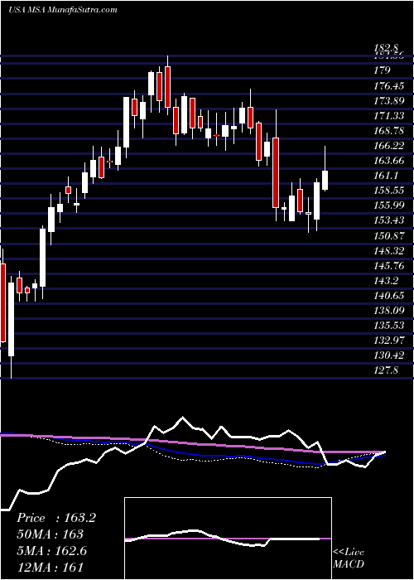The height and width of the screenshot is (580, 414).
Task: Click the 140.65 price axis label
Action: [390, 296]
